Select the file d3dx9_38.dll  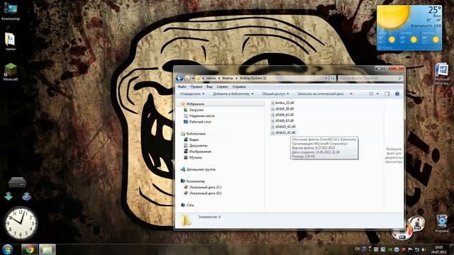click(284, 108)
